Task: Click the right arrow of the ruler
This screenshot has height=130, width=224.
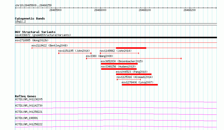Action: click(x=216, y=8)
